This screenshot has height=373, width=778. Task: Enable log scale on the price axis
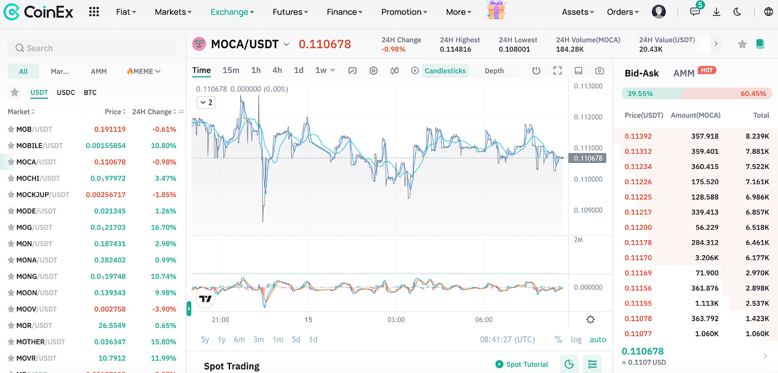point(576,339)
